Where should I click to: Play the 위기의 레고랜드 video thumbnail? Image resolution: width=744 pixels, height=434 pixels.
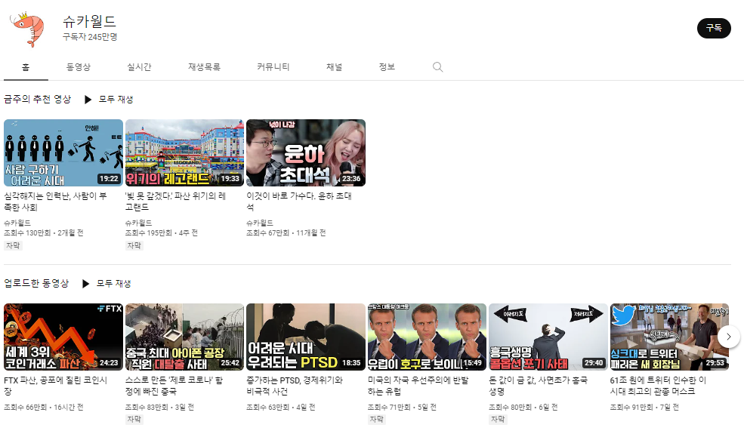[184, 152]
